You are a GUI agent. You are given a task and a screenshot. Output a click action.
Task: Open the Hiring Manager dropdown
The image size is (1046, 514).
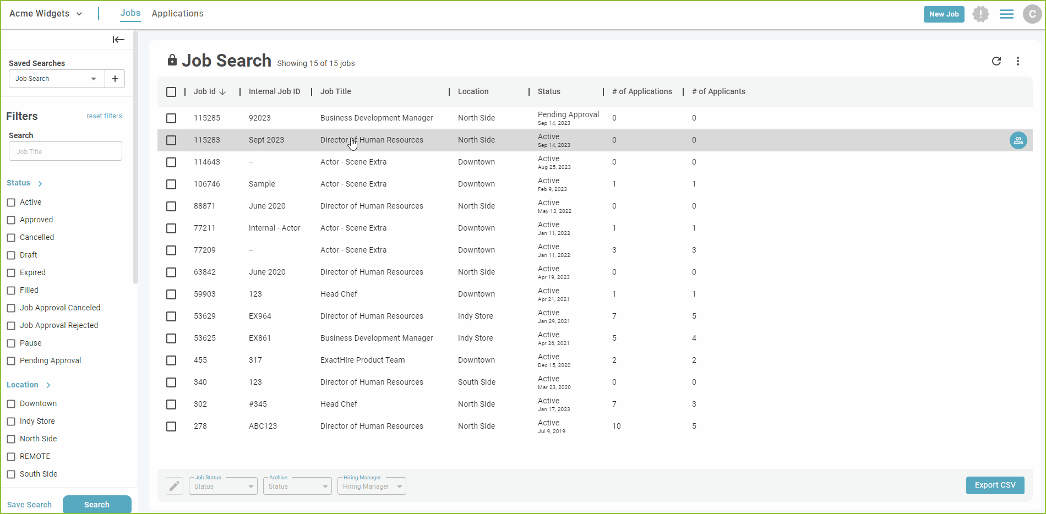click(x=372, y=486)
